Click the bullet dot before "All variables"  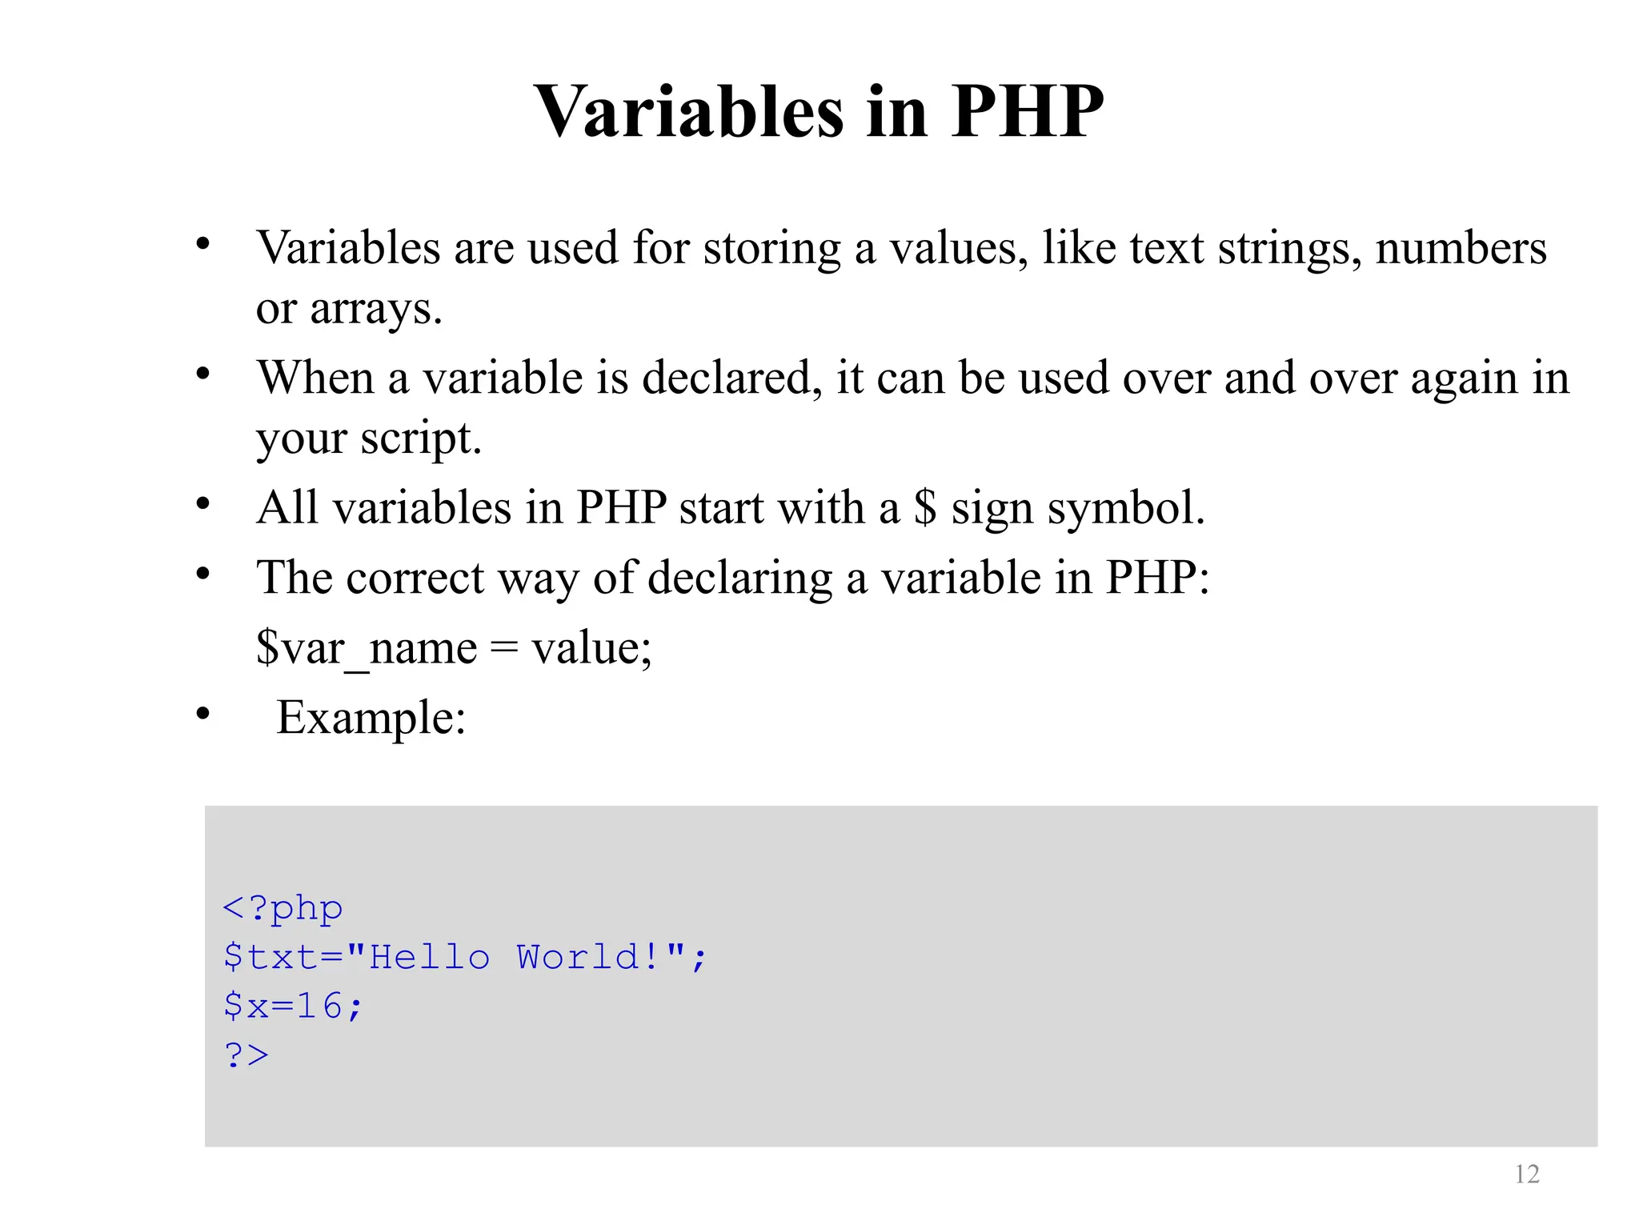pos(203,503)
